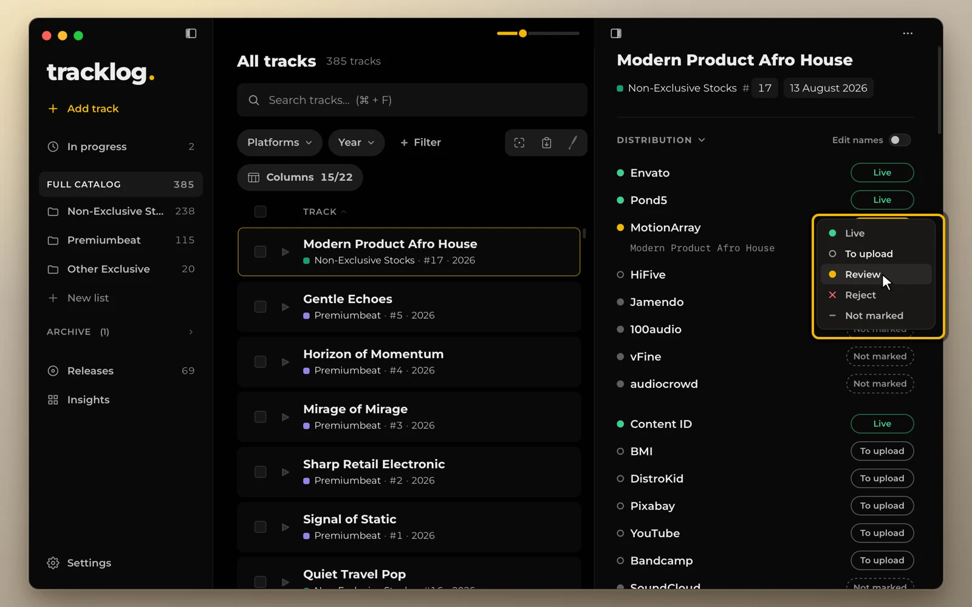The height and width of the screenshot is (607, 972).
Task: Choose Reject in the status menu
Action: [x=875, y=295]
